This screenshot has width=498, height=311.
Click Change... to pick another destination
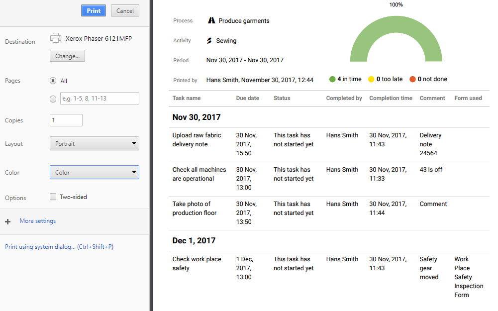(67, 56)
